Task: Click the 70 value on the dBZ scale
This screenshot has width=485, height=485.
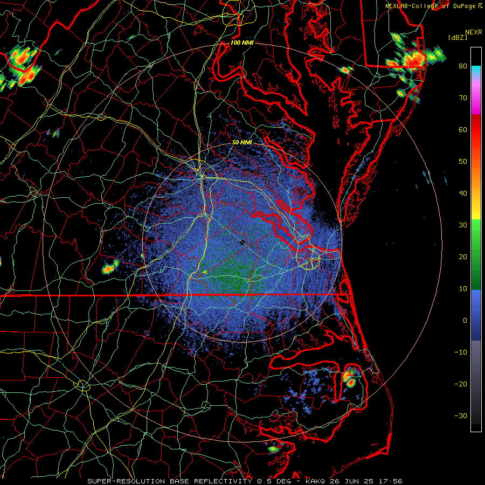Action: [463, 98]
